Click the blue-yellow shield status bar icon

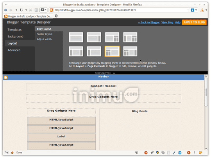coord(157,153)
